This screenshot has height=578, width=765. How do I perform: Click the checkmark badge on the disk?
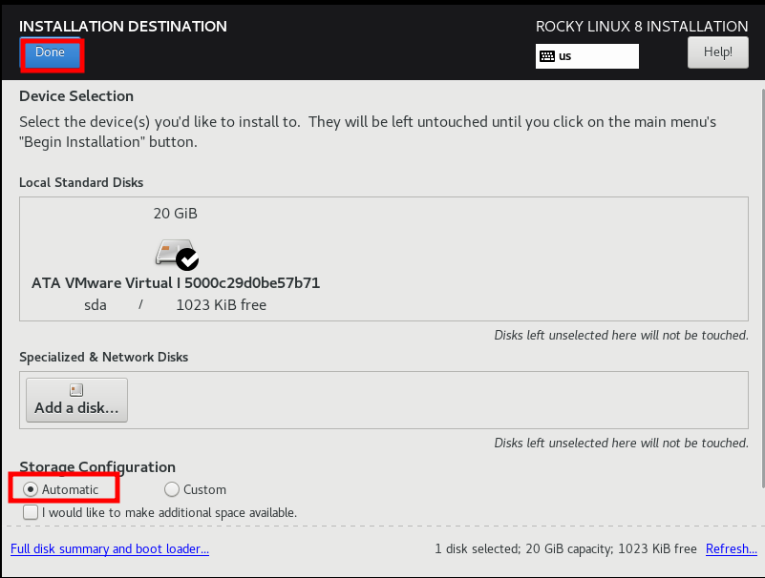pyautogui.click(x=187, y=259)
